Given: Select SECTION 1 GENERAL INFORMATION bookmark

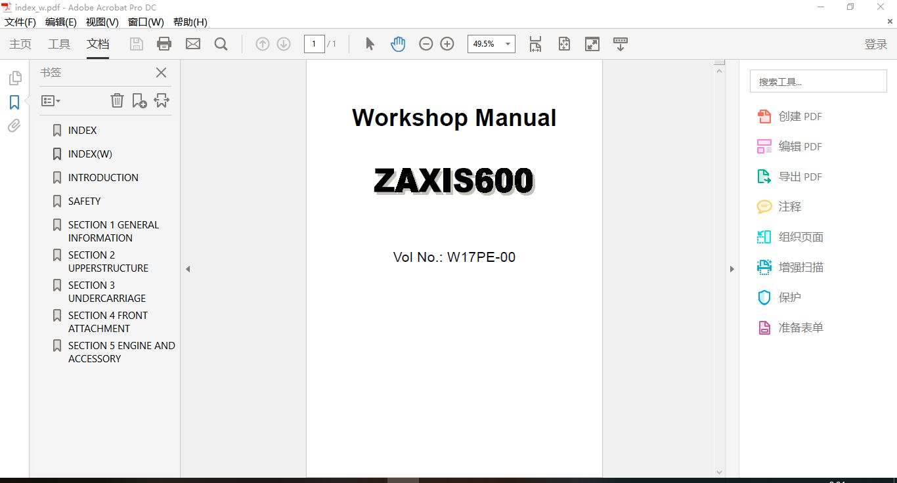Looking at the screenshot, I should pos(113,231).
